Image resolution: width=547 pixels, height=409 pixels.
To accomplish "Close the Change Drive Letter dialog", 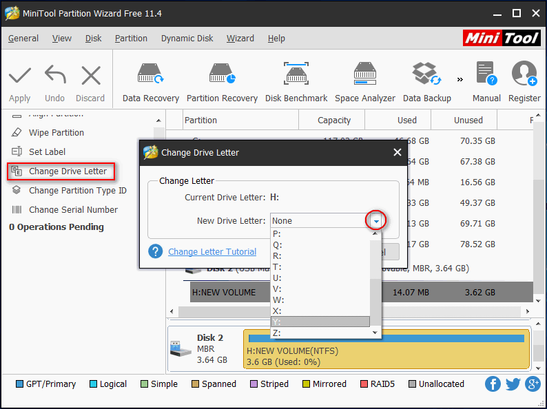I will pos(397,152).
